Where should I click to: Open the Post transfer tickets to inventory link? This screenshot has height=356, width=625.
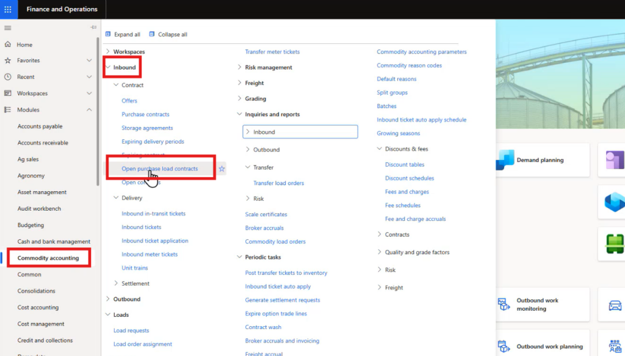[x=286, y=273]
